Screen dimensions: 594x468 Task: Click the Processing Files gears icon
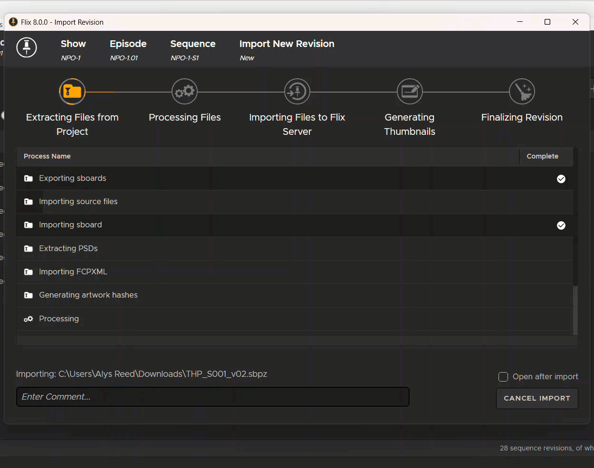[x=184, y=92]
